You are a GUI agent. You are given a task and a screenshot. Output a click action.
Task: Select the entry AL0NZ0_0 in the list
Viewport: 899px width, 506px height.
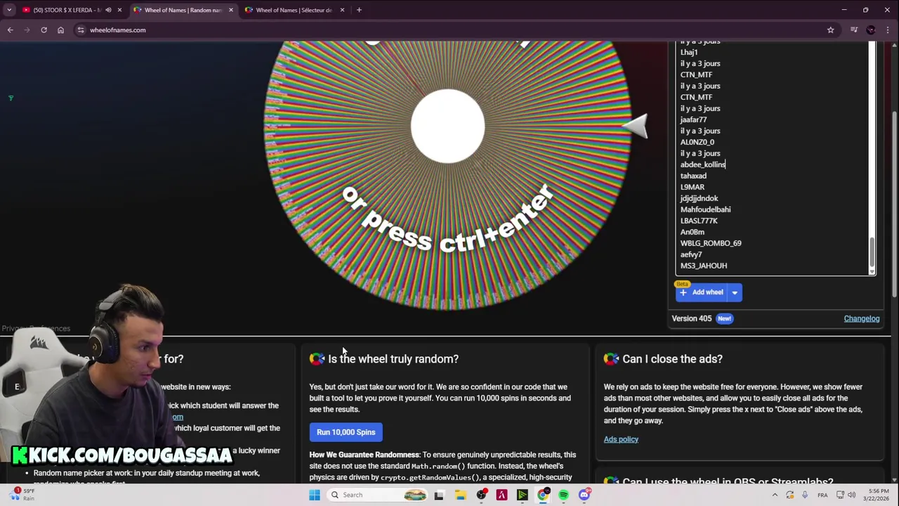697,142
